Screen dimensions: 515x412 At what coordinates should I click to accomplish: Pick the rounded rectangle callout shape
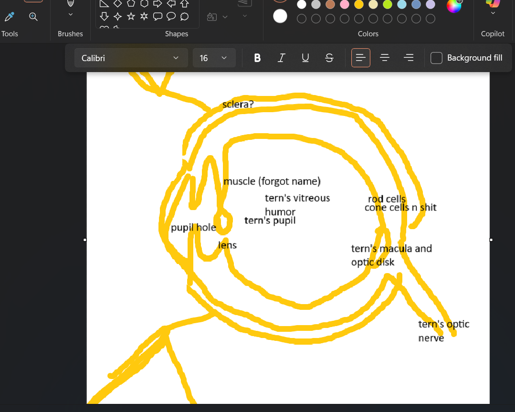[x=158, y=16]
